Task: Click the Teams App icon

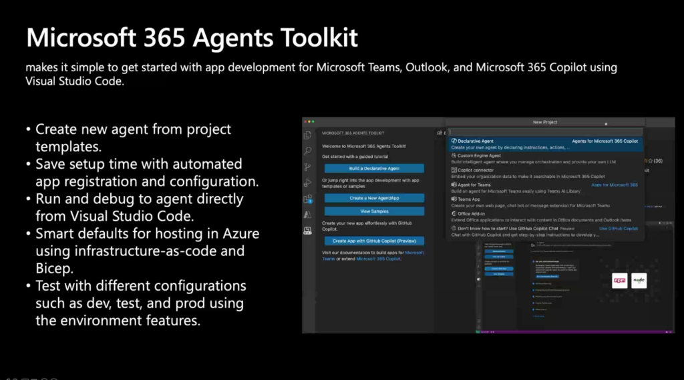Action: 454,199
